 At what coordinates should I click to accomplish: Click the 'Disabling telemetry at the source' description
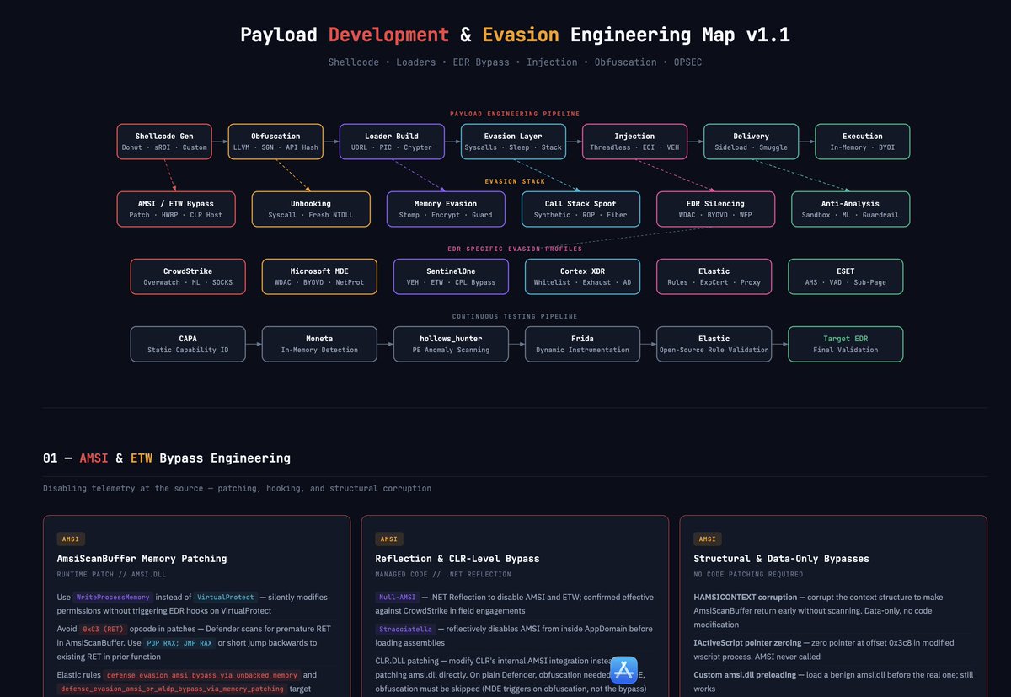pos(237,488)
